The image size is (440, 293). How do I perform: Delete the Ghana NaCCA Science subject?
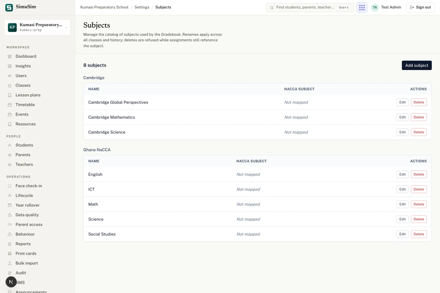(x=419, y=219)
